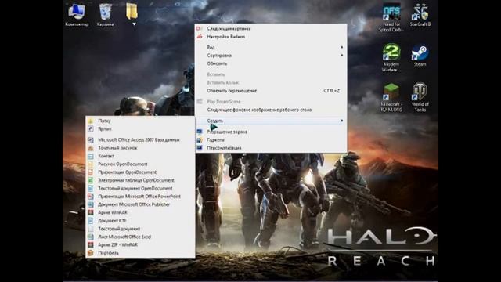Viewport: 501px width, 282px height.
Task: Create new Ярлык from the submenu
Action: (140, 128)
